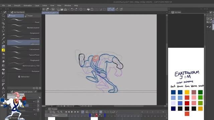Choose the Rough pencil sub tool
Image resolution: width=214 pixels, height=120 pixels.
23,59
